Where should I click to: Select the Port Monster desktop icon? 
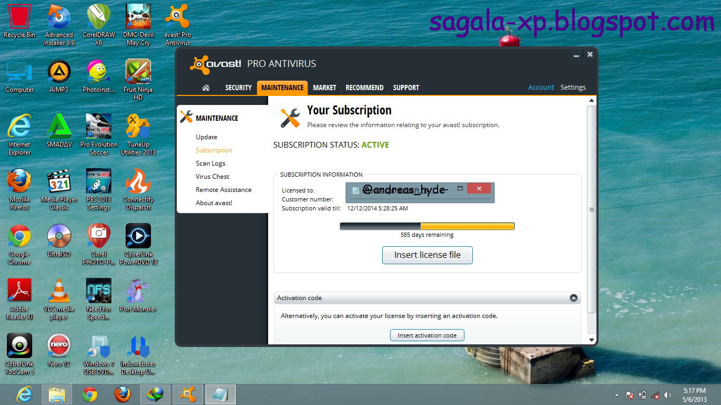tap(138, 296)
